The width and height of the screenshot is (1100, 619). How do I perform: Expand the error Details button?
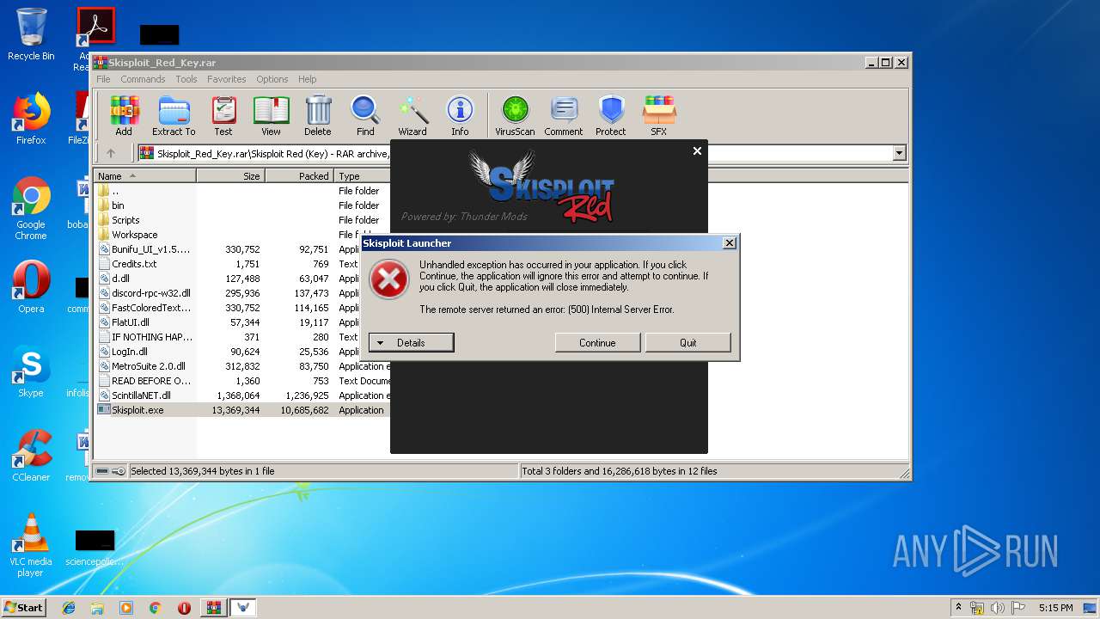tap(411, 343)
